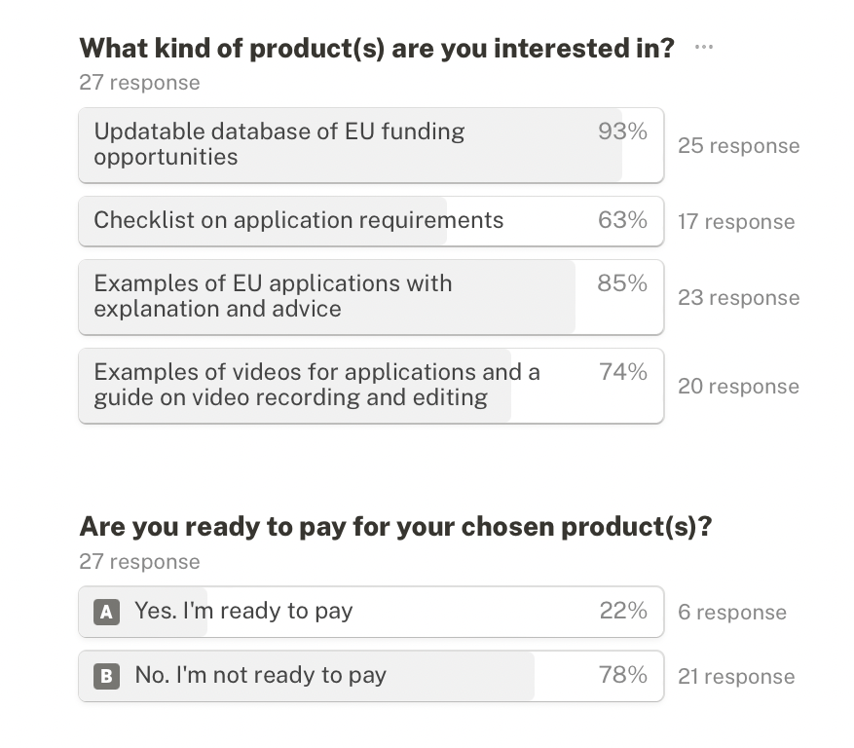The image size is (854, 748).
Task: Choose 'No. I'm not ready to pay' option
Action: tap(371, 676)
